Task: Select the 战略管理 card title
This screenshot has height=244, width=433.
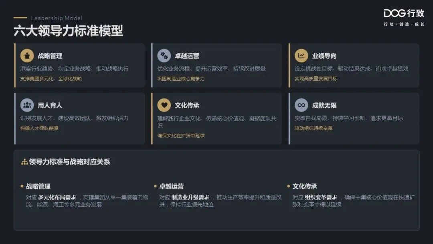Action: [50, 56]
